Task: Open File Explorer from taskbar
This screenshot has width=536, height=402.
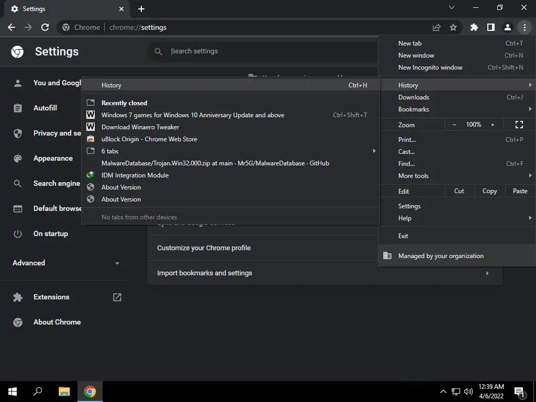Action: [x=64, y=392]
